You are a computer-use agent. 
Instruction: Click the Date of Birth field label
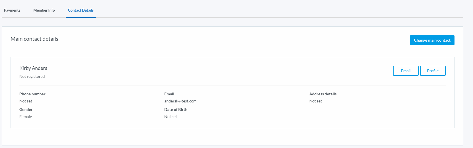[x=176, y=110]
